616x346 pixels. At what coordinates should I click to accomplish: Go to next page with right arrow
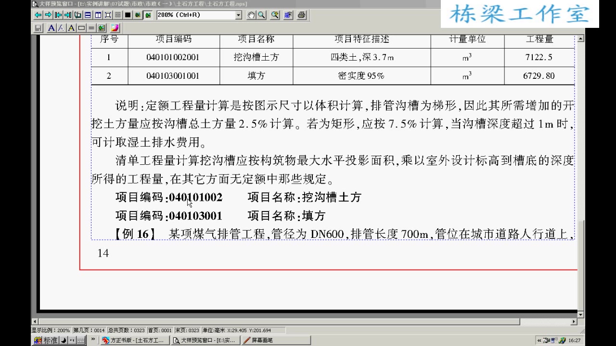48,15
